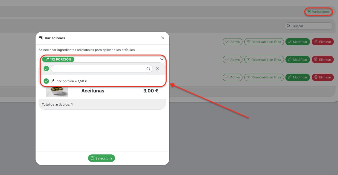The width and height of the screenshot is (338, 175).
Task: Remove the 1/2 PORCIÓN selected tag
Action: [58, 59]
